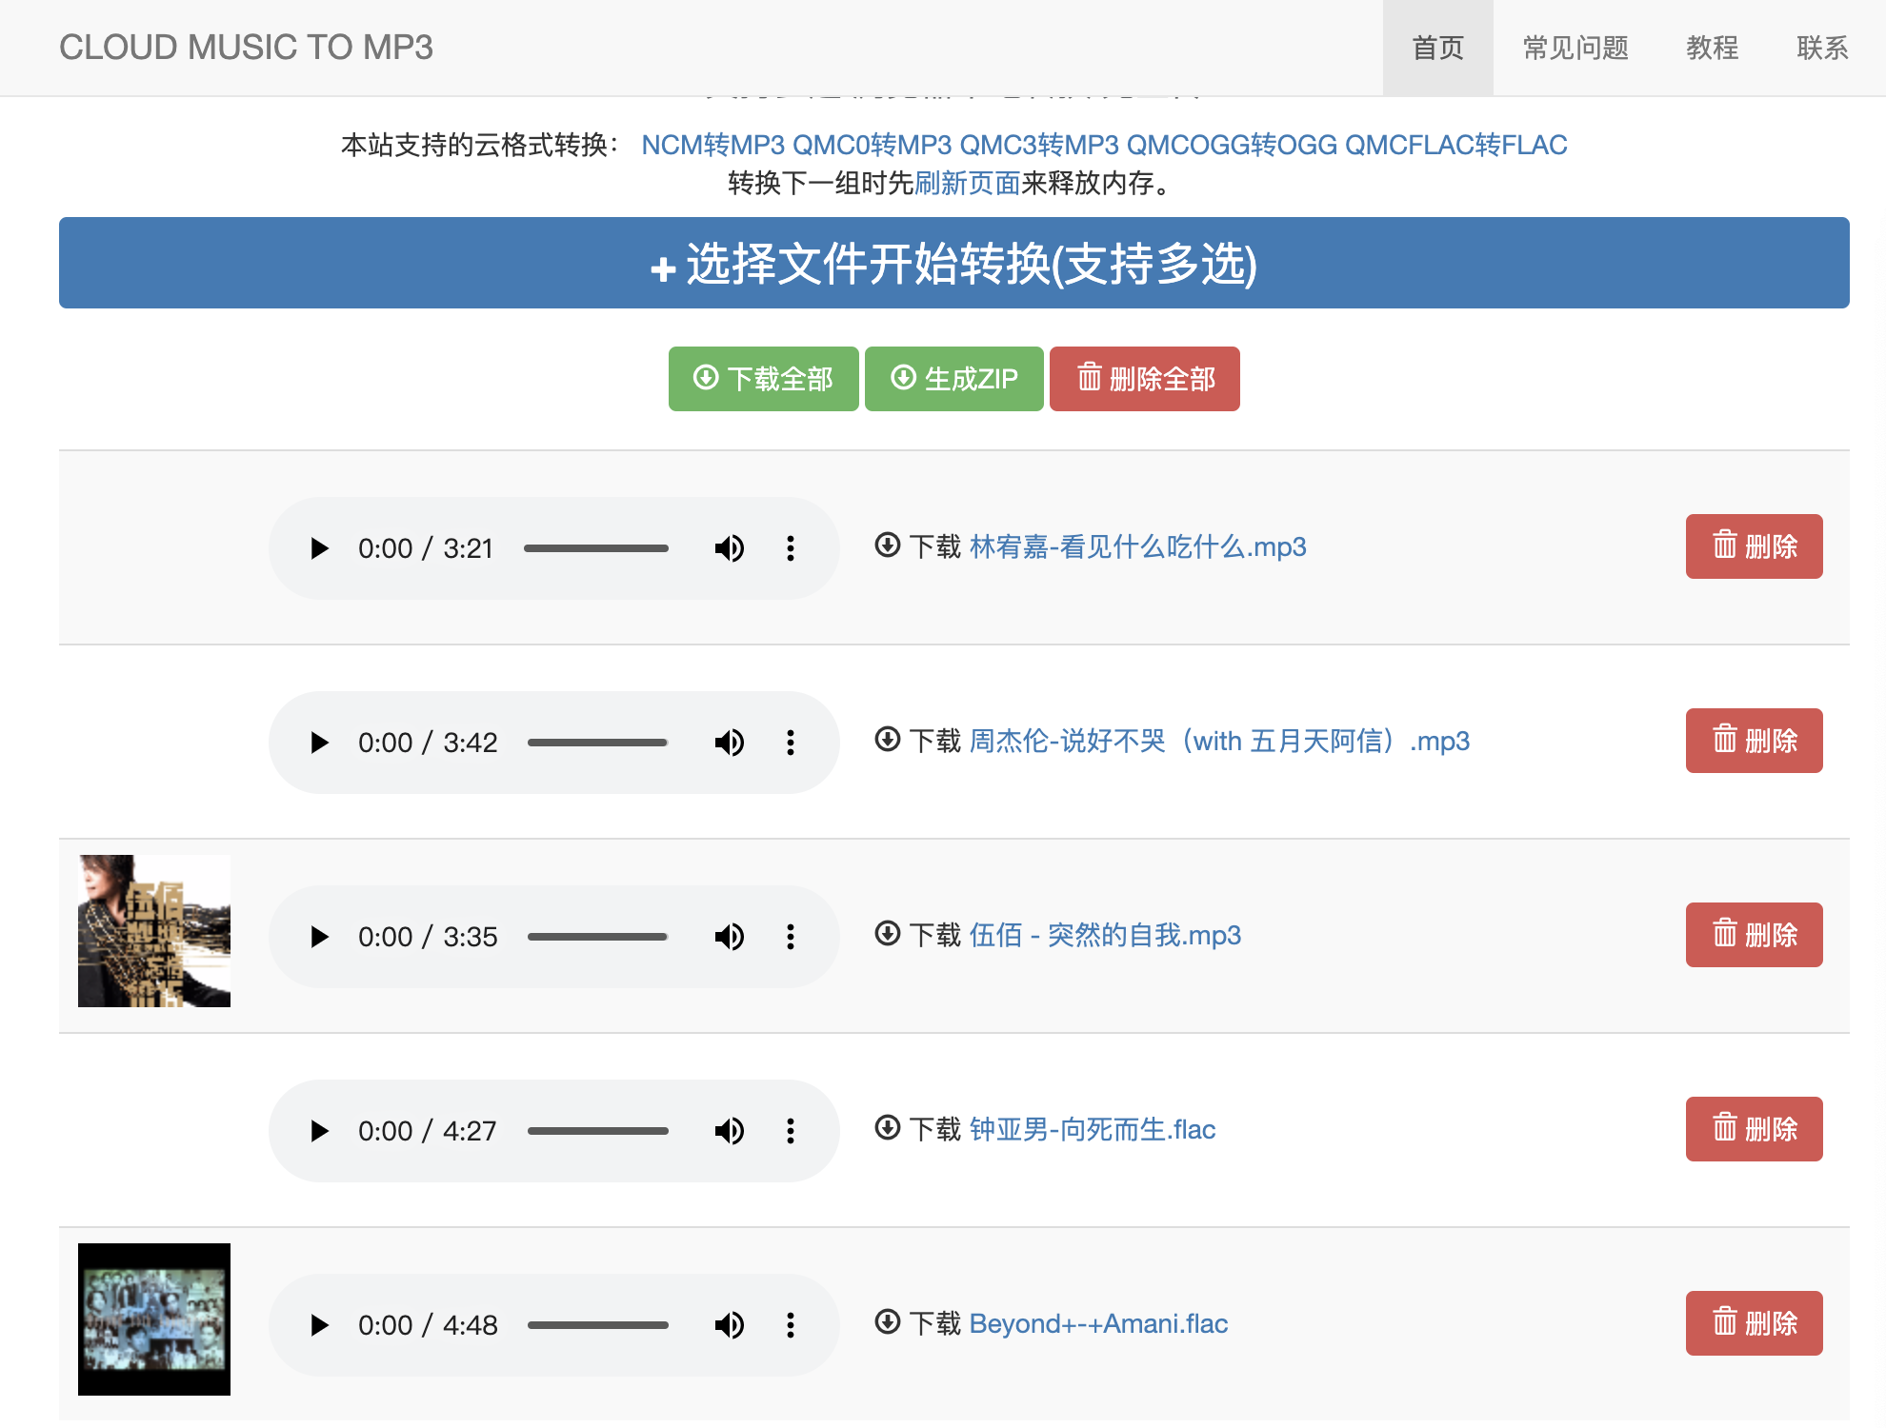Open the three-dot menu for 伍佰 track
The image size is (1886, 1428).
790,937
